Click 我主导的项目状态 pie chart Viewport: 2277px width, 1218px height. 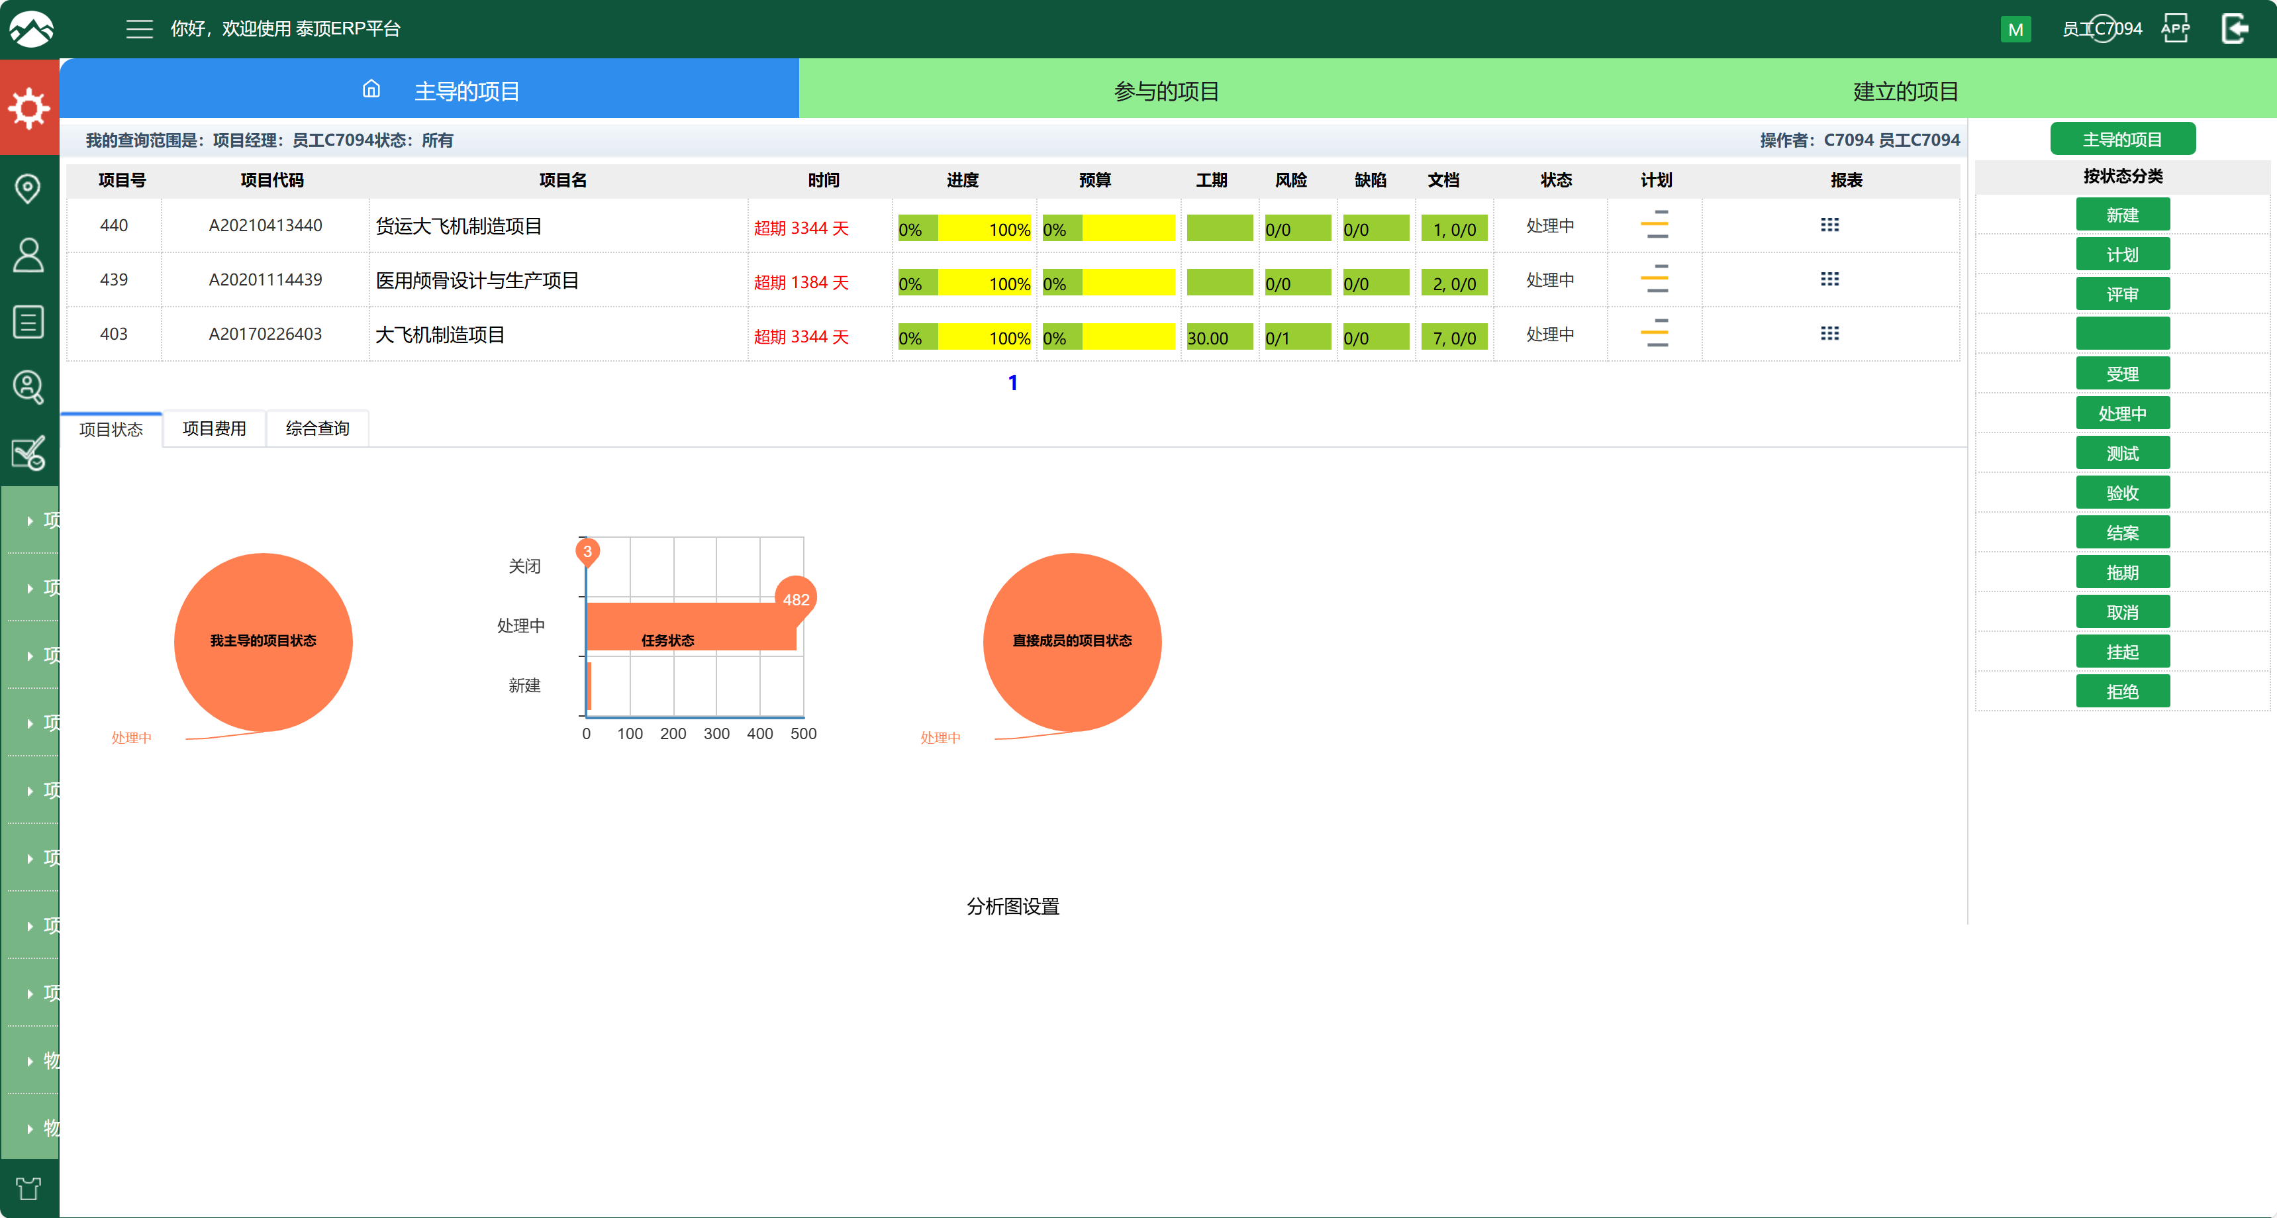coord(264,642)
